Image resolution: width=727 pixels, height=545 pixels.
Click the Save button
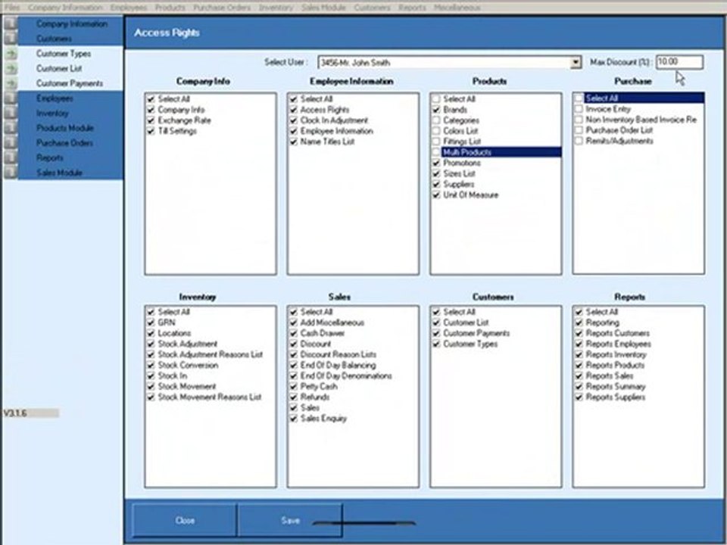point(290,521)
